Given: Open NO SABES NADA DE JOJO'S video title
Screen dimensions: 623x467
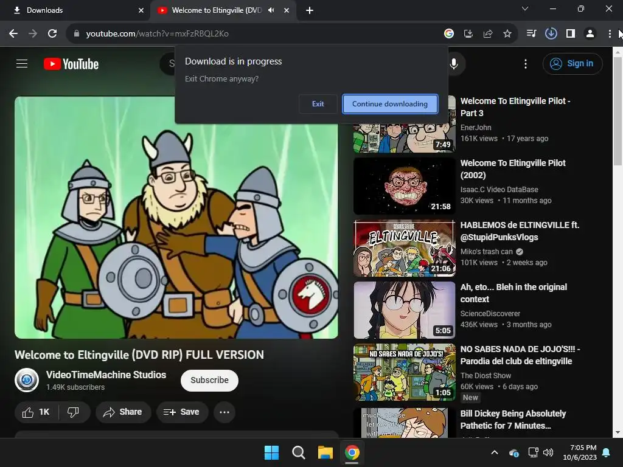Looking at the screenshot, I should (x=520, y=355).
